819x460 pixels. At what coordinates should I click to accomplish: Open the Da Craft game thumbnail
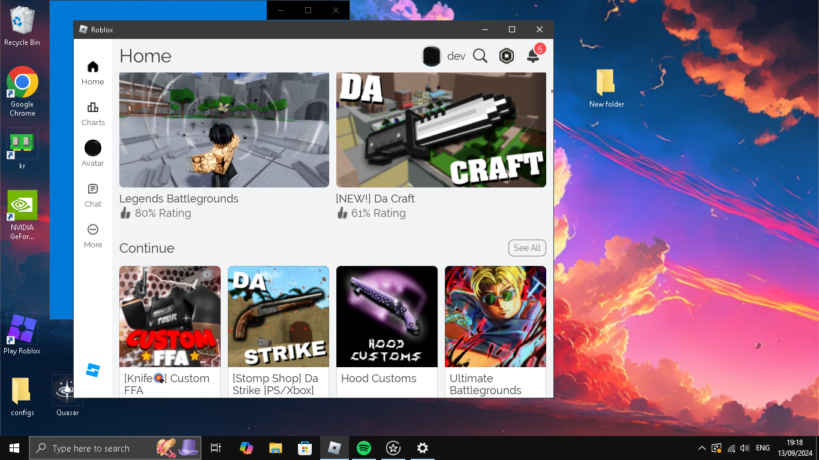click(441, 130)
